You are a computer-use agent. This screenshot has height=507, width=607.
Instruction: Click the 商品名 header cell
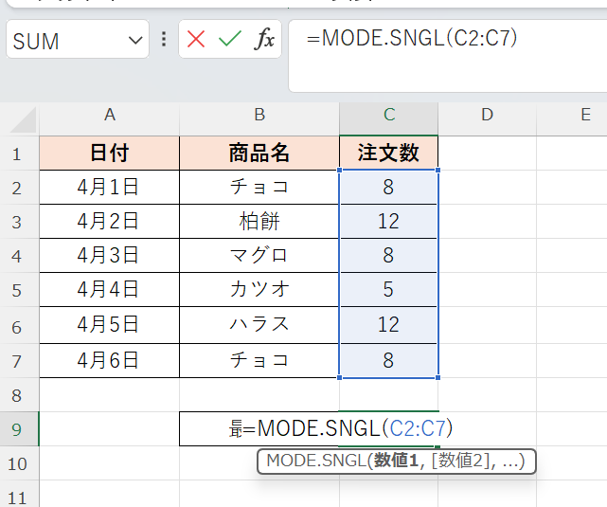(259, 153)
